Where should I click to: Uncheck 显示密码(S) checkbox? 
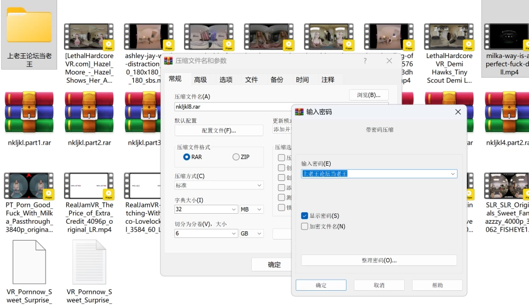pos(304,216)
